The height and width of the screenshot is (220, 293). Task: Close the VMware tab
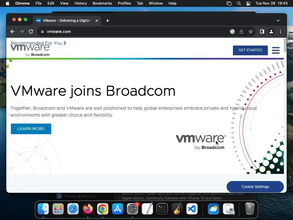tap(97, 21)
